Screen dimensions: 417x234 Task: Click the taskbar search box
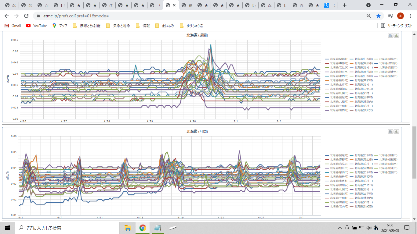click(67, 228)
